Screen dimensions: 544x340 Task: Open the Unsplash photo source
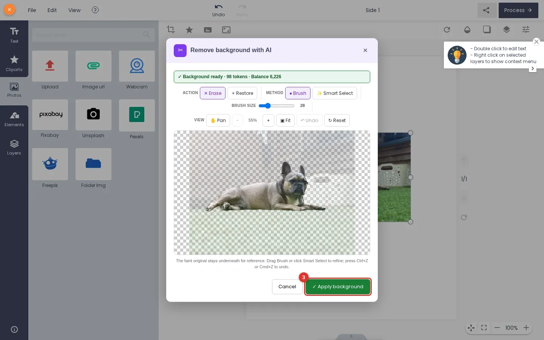tap(93, 114)
